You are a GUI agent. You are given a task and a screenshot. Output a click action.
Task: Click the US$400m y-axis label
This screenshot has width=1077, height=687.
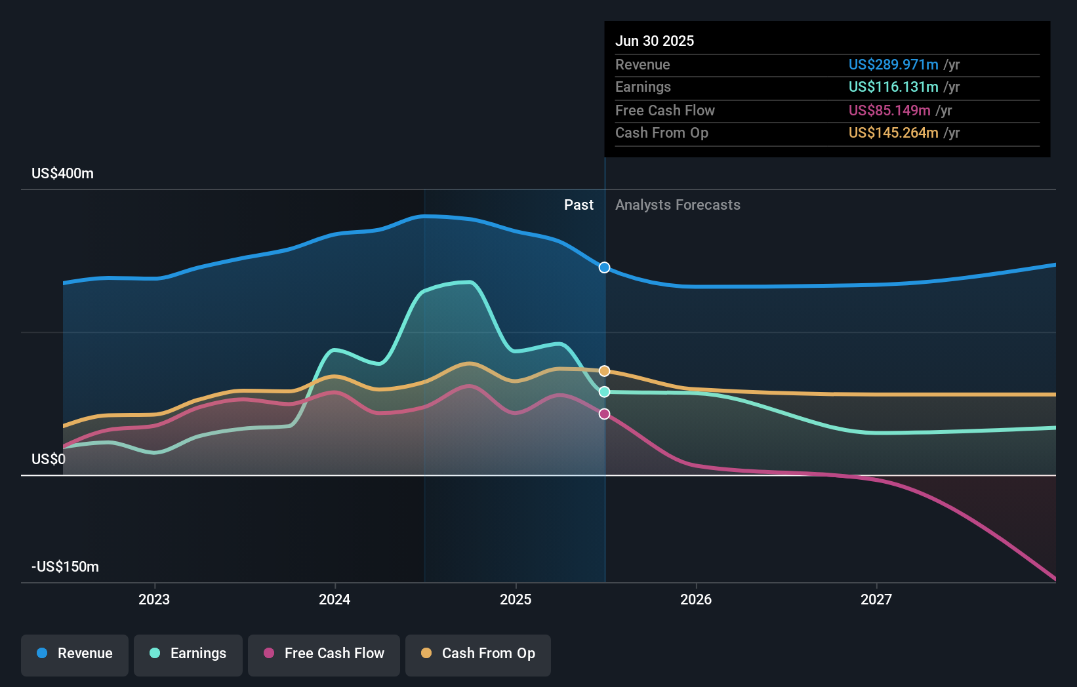coord(62,174)
